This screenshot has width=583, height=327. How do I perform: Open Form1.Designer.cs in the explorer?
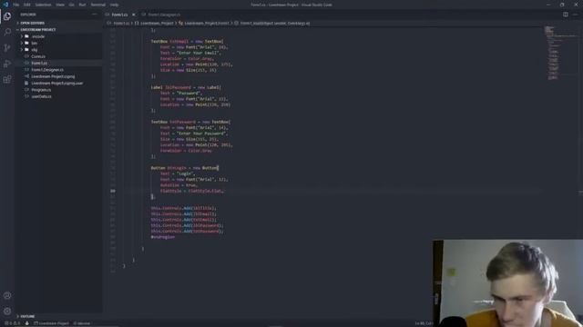(47, 70)
